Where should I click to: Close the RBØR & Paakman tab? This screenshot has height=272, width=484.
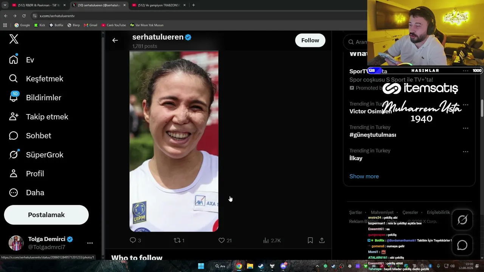(x=64, y=5)
